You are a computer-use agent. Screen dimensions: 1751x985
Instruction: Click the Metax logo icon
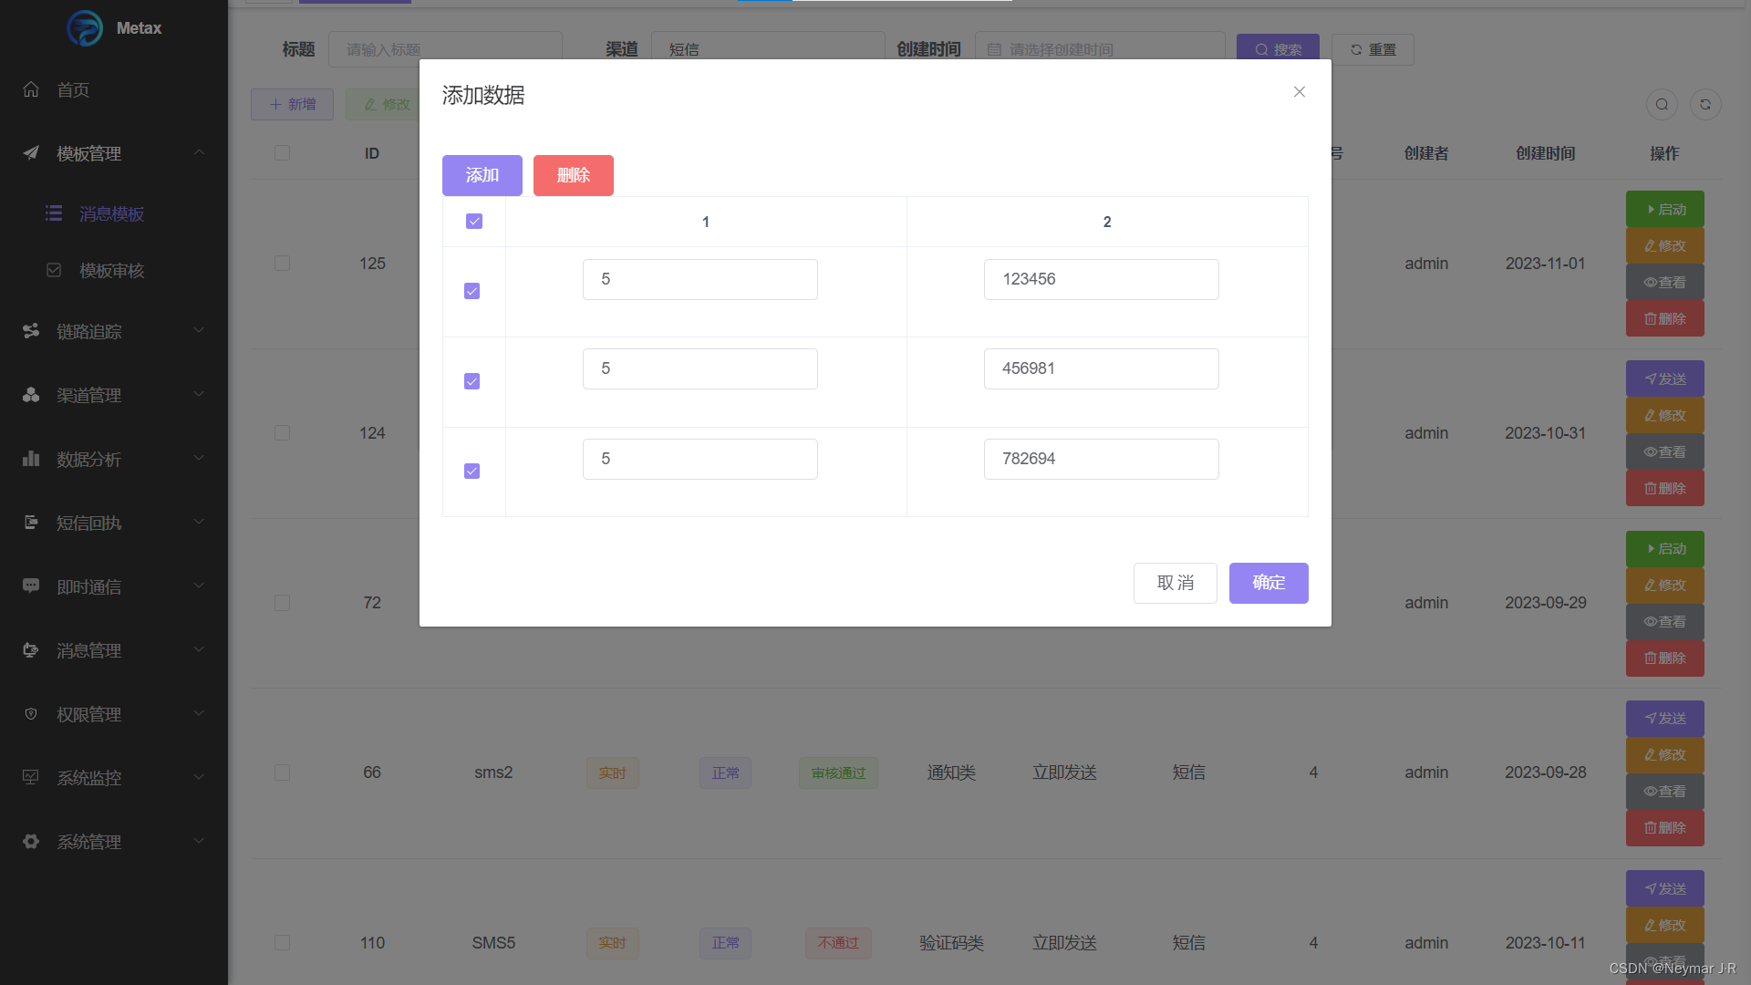click(x=85, y=28)
